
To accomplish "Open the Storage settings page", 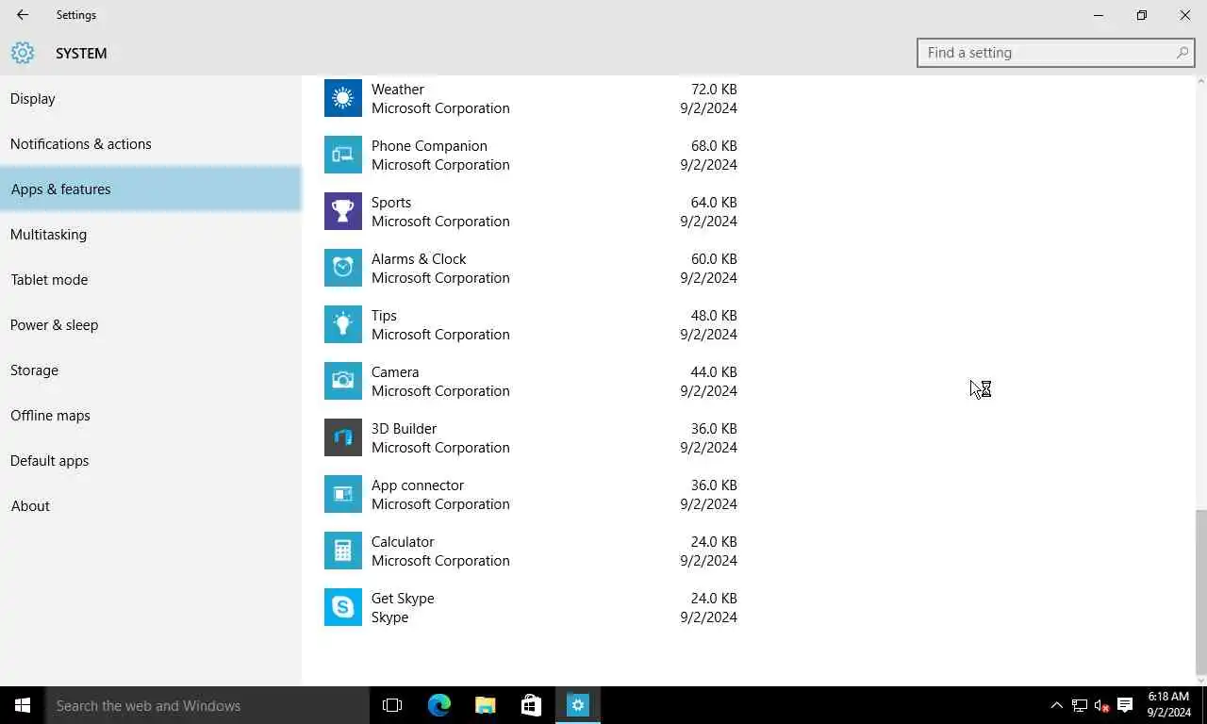I will [151, 370].
